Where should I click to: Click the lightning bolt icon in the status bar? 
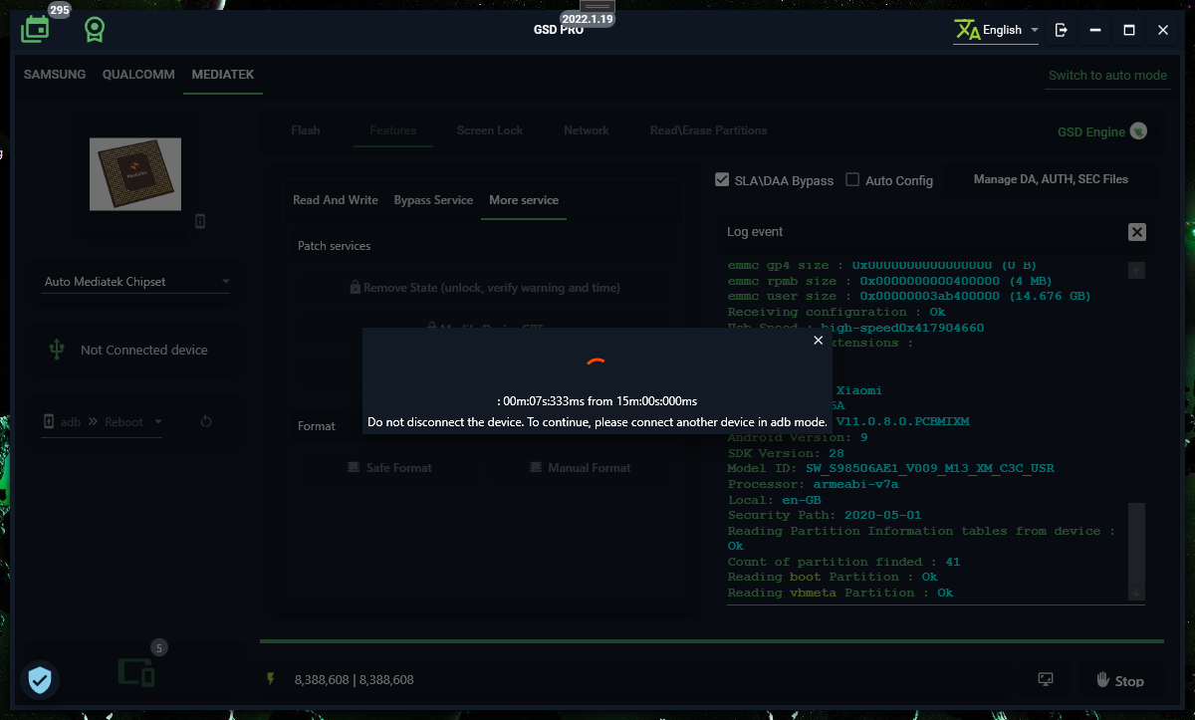pyautogui.click(x=270, y=679)
